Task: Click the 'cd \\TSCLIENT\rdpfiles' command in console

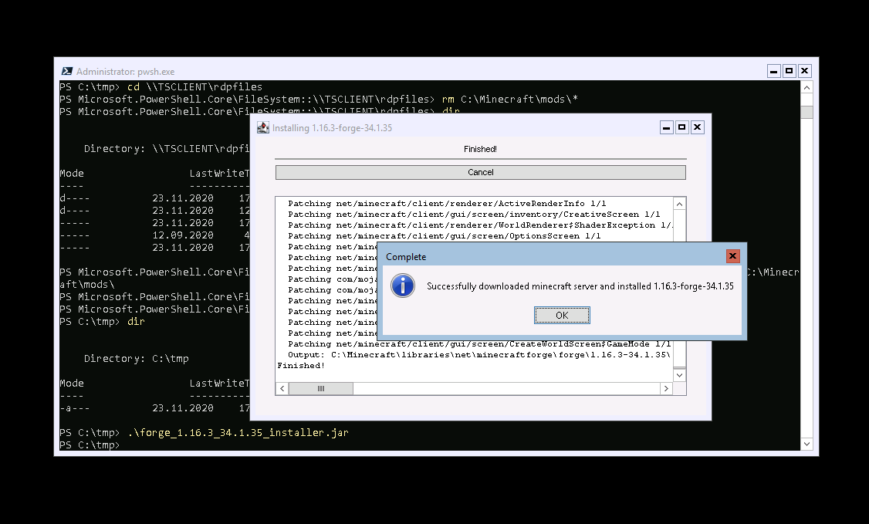Action: tap(195, 87)
